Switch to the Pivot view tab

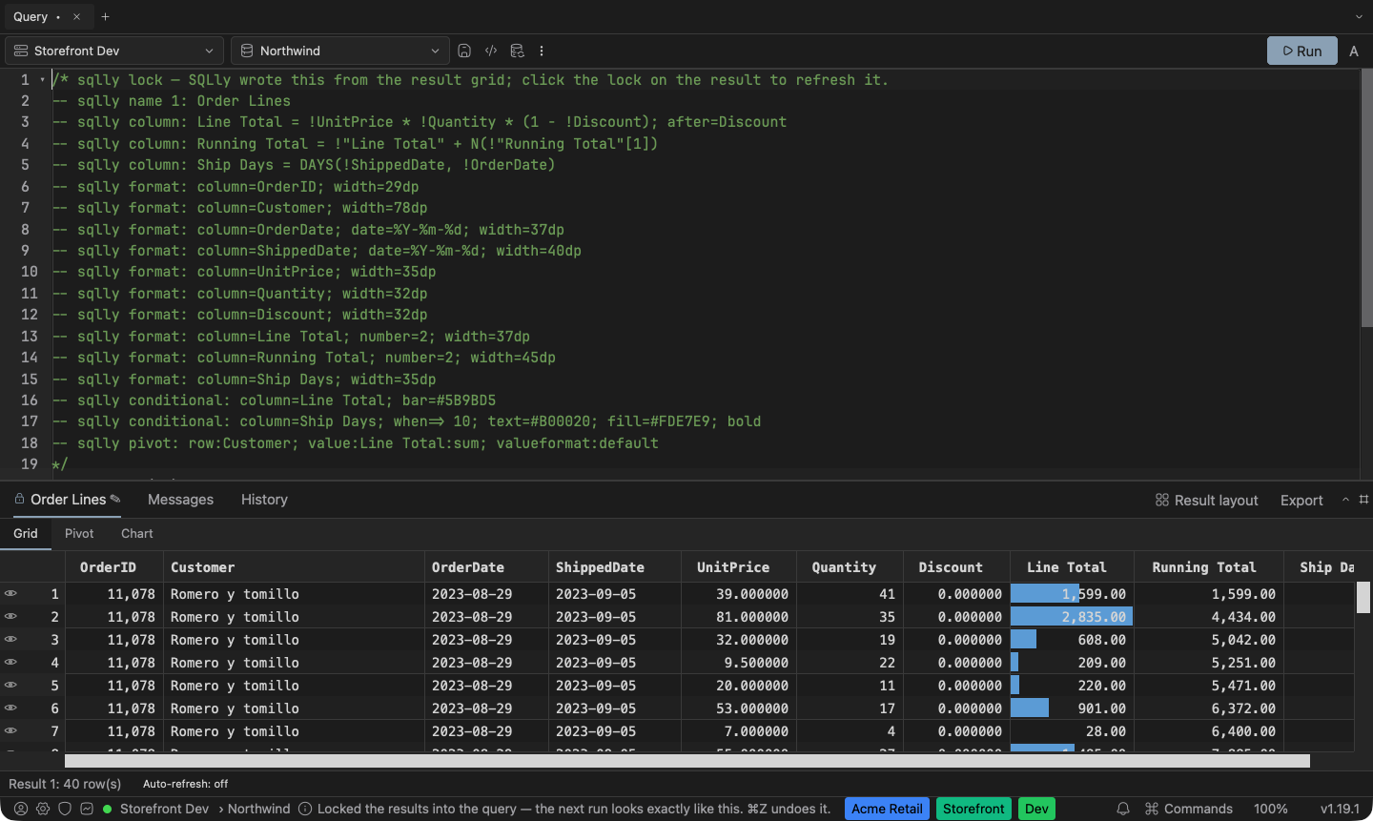(x=79, y=534)
